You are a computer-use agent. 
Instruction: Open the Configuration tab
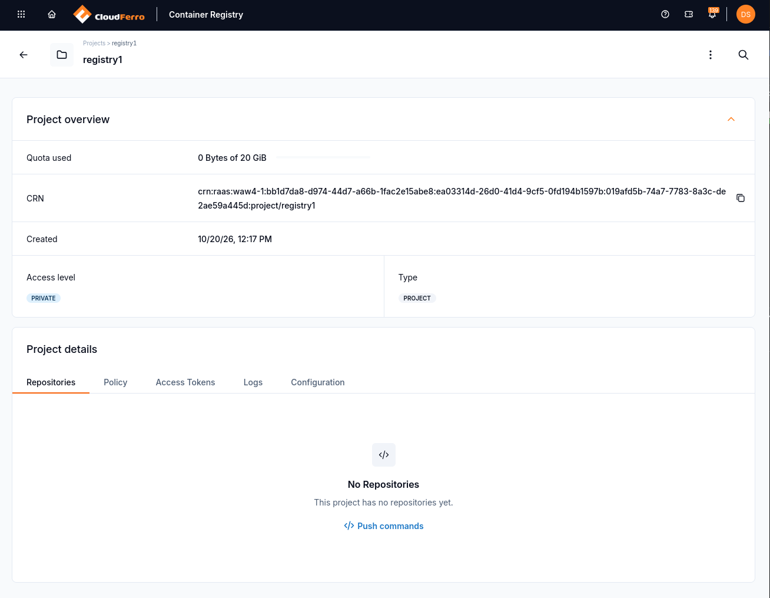click(x=318, y=382)
